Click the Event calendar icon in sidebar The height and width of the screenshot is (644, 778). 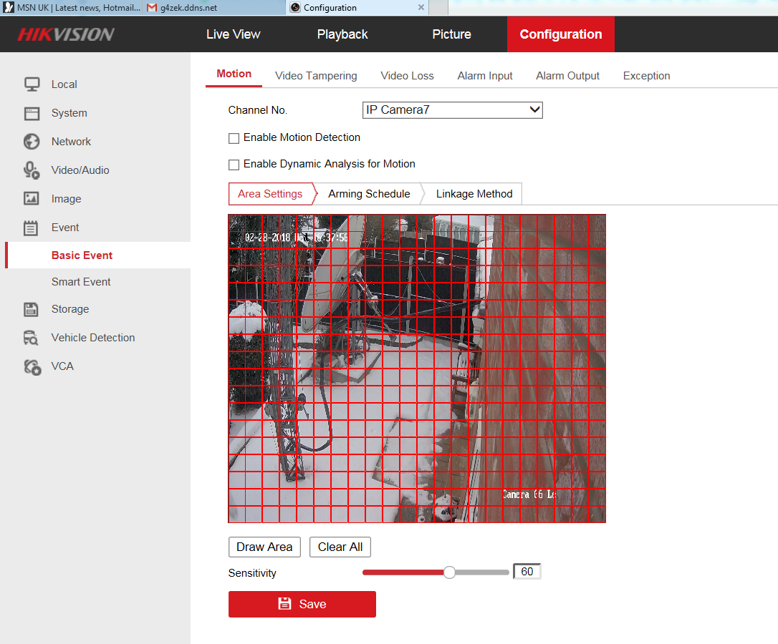coord(32,228)
